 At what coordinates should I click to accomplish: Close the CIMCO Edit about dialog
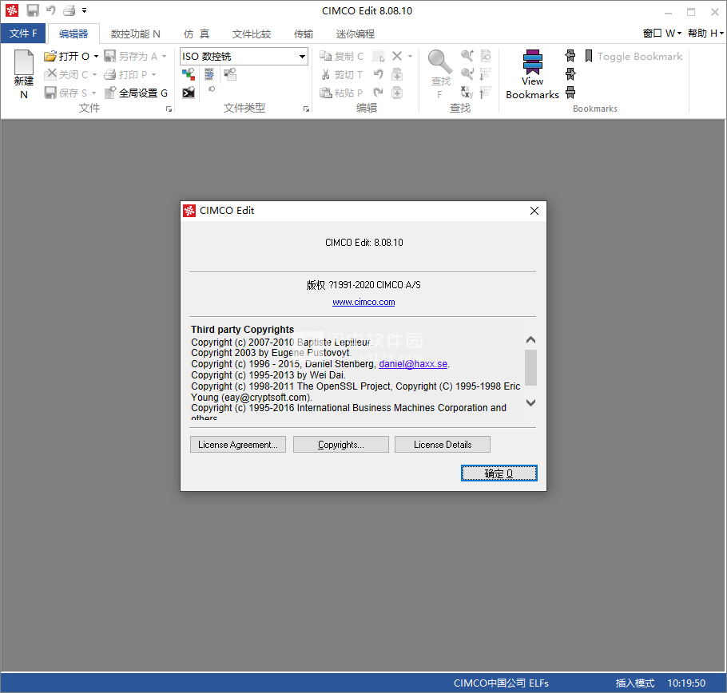pos(534,211)
